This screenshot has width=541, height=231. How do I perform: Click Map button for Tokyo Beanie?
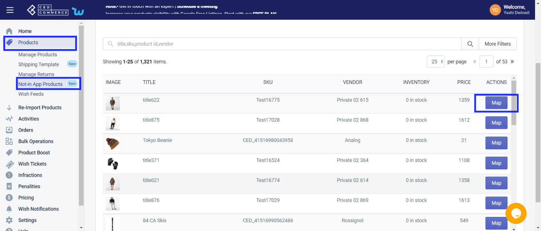pyautogui.click(x=496, y=143)
